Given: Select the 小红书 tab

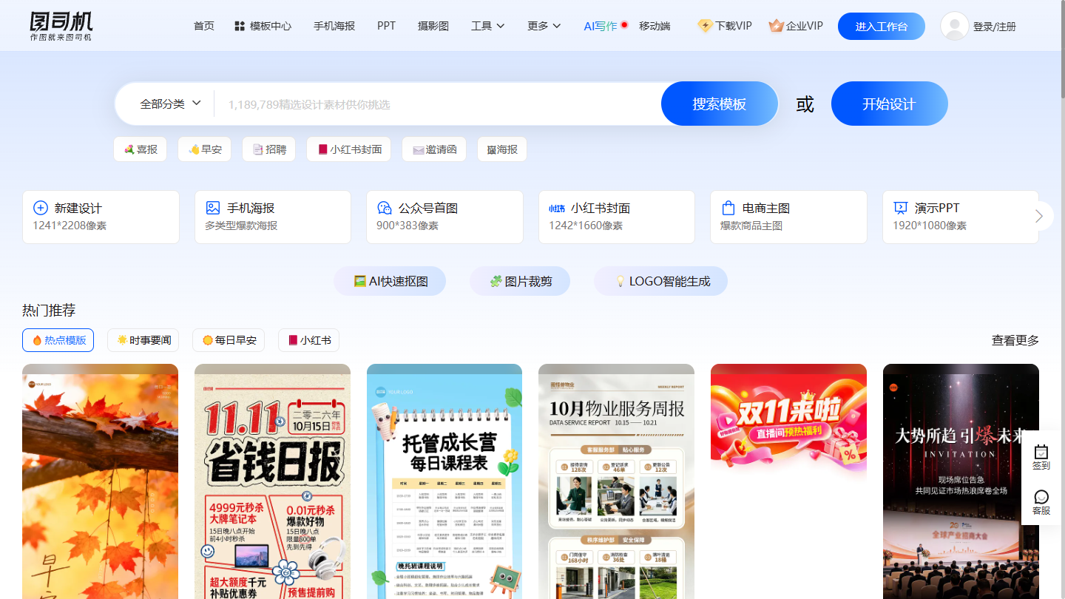Looking at the screenshot, I should click(x=308, y=340).
